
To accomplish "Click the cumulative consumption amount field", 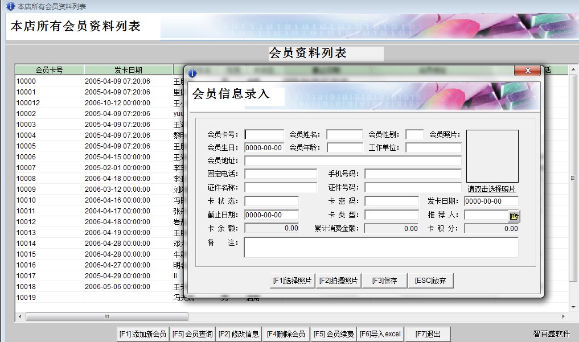I will pos(392,228).
